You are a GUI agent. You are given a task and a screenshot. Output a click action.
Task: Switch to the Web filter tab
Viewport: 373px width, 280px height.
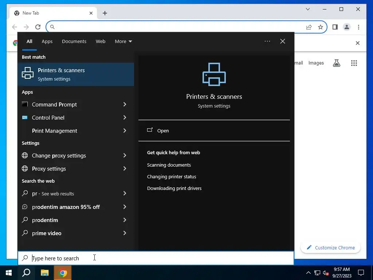click(101, 41)
